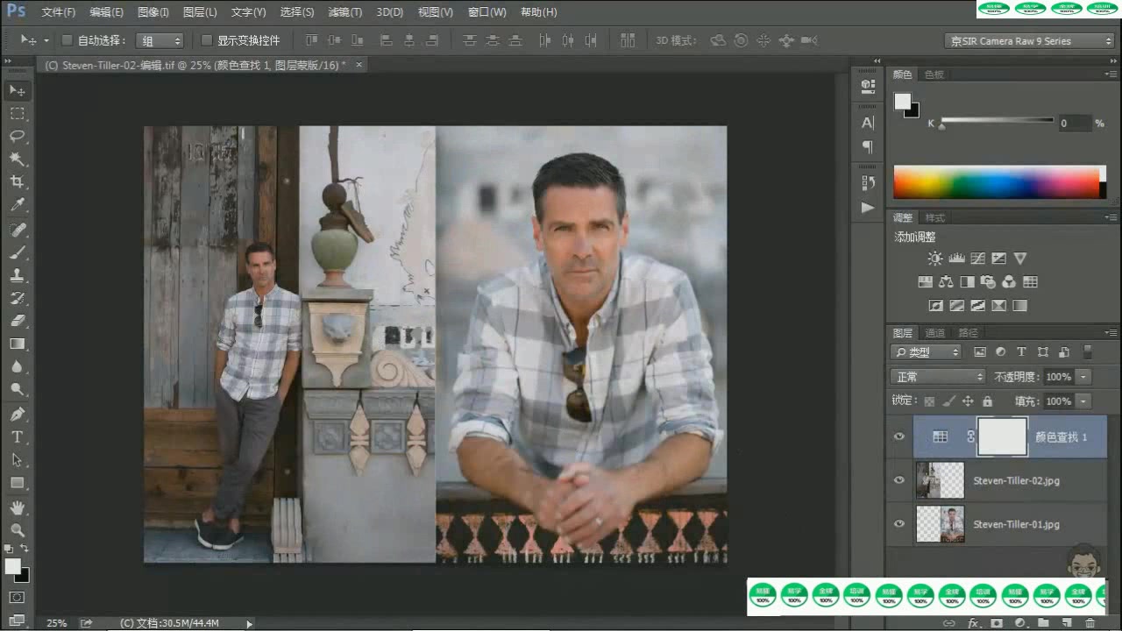1122x631 pixels.
Task: Select the Zoom tool in toolbar
Action: [x=17, y=529]
